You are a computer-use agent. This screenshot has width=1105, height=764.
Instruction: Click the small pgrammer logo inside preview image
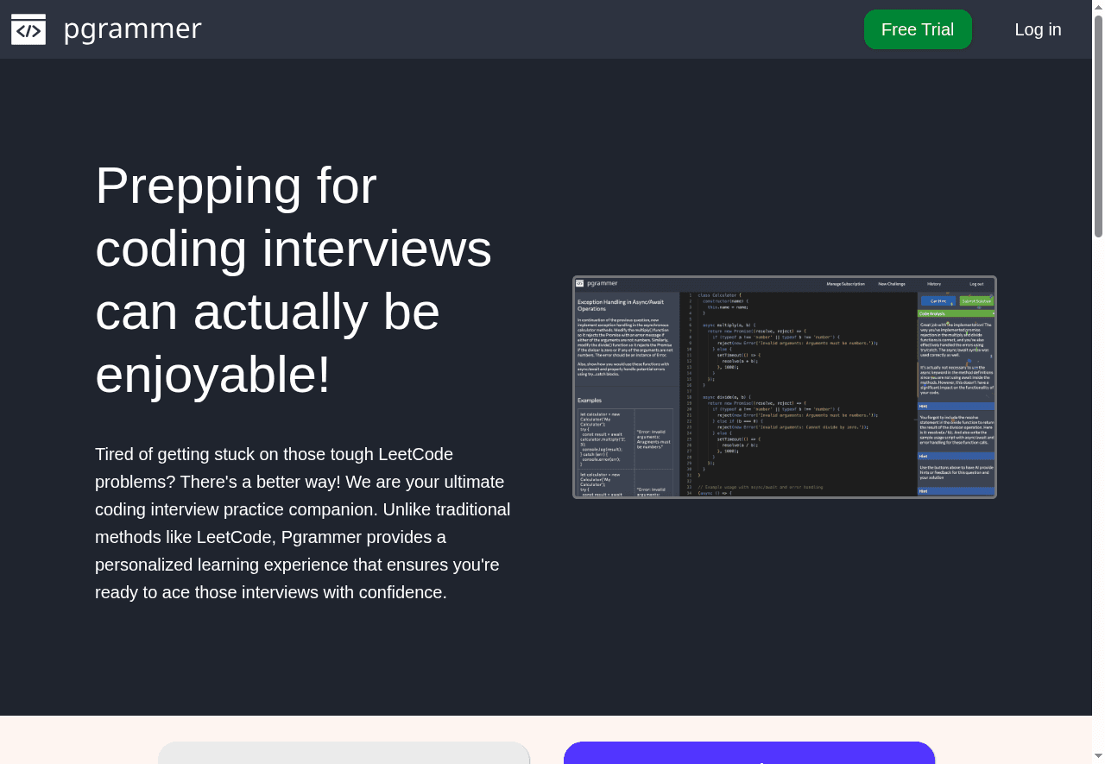(x=580, y=283)
